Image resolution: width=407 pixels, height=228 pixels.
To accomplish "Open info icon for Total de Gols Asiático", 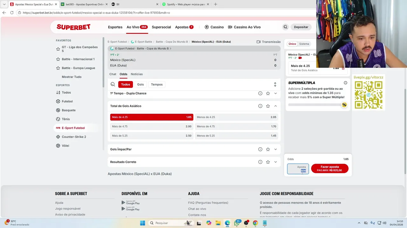I will pyautogui.click(x=260, y=106).
